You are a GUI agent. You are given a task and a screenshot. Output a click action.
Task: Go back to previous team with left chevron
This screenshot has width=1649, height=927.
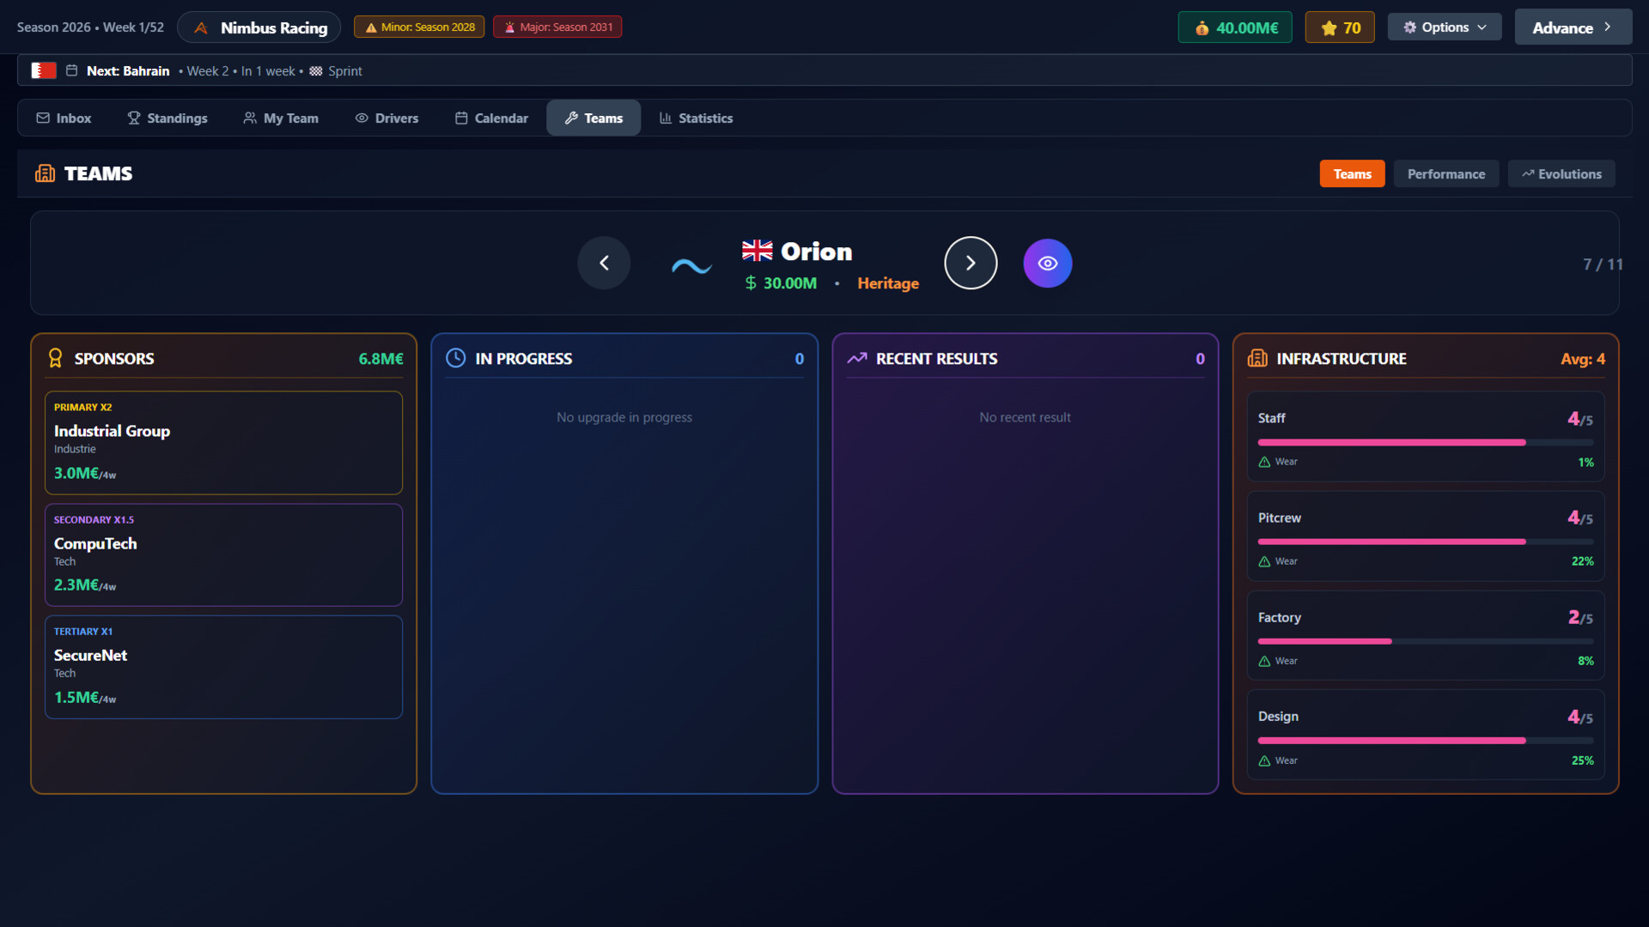click(604, 263)
